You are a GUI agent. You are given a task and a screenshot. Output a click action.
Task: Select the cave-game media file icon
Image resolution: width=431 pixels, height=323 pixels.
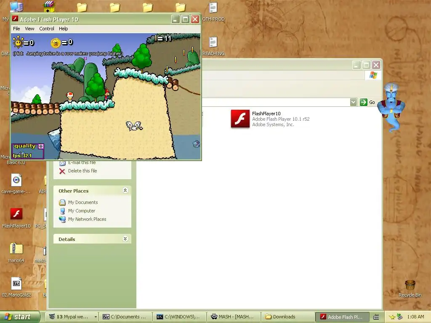click(x=16, y=183)
